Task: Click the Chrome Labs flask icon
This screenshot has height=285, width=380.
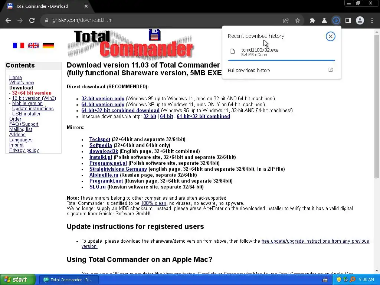Action: (324, 21)
